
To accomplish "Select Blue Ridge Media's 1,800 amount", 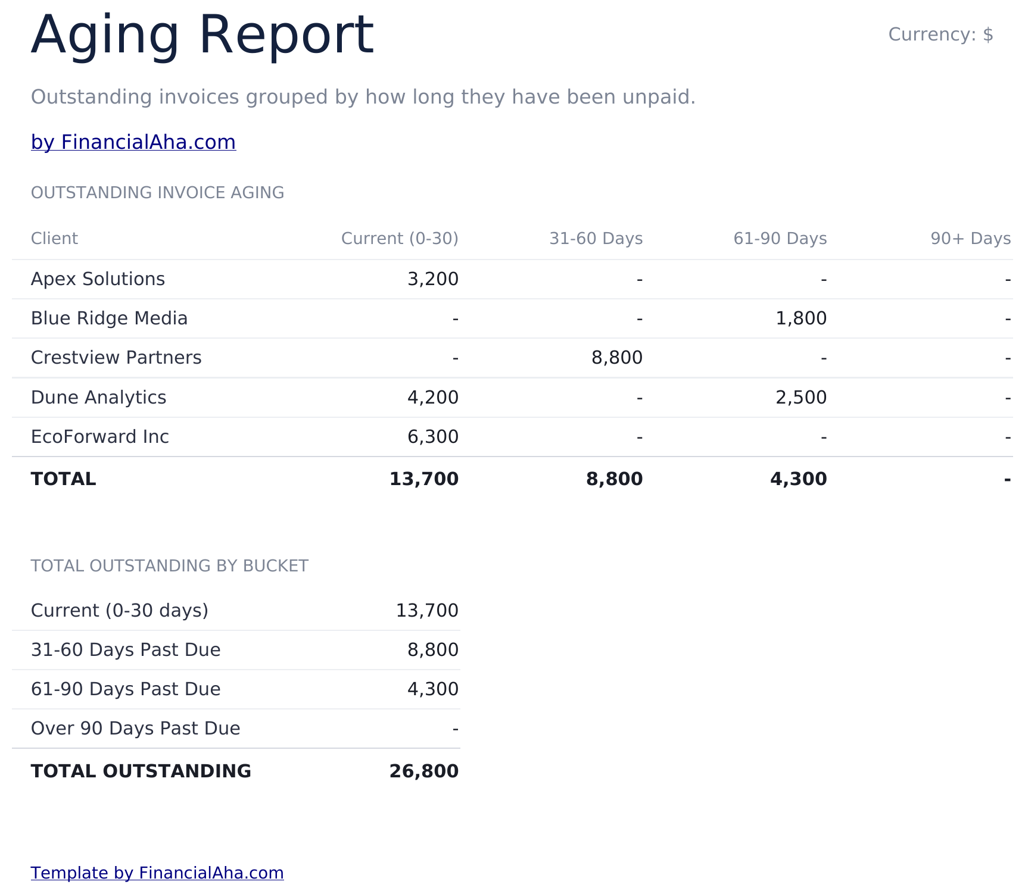I will [801, 318].
